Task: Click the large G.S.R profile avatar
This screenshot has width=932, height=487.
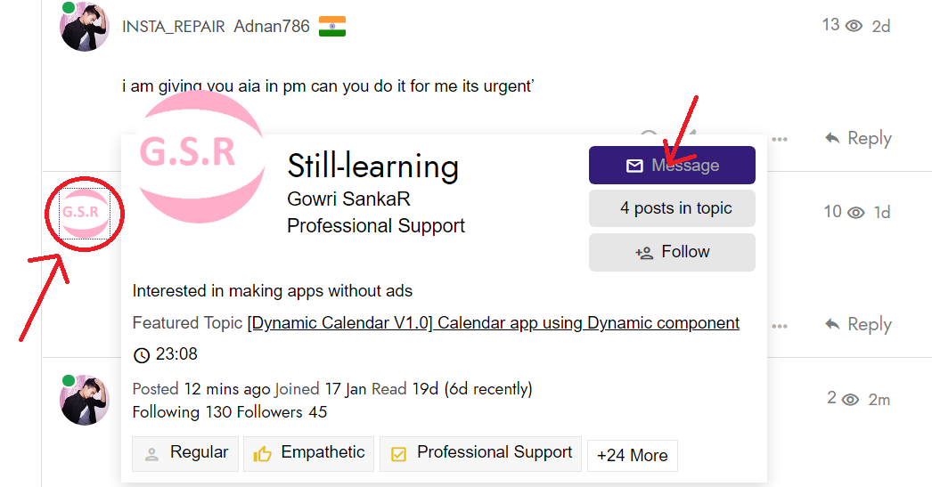Action: tap(200, 156)
